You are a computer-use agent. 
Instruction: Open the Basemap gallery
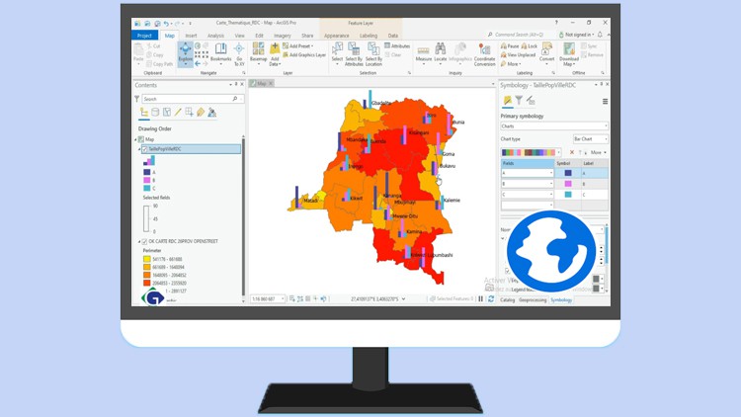click(258, 52)
